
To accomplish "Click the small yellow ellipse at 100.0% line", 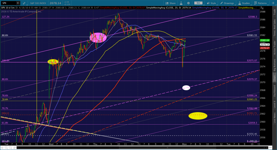I will 53,61.
